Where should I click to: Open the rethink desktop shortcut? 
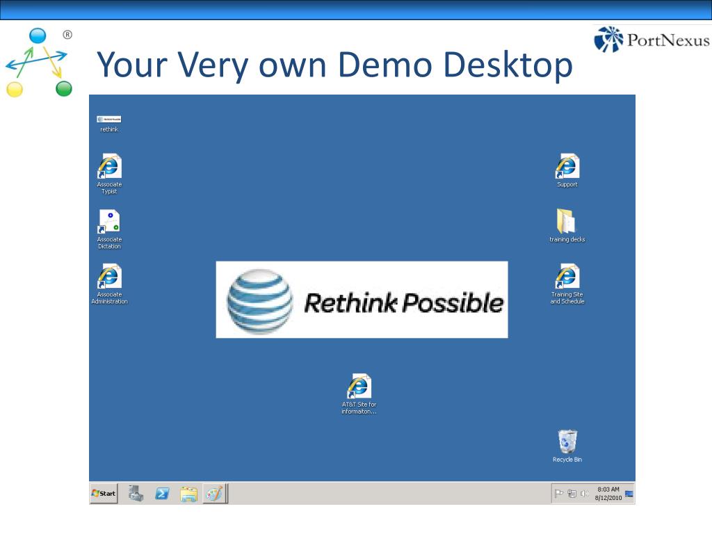click(x=109, y=123)
